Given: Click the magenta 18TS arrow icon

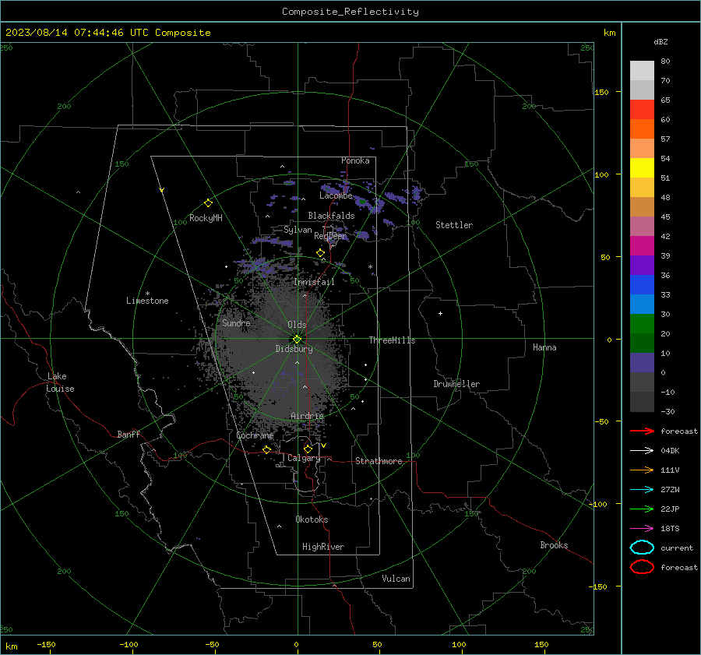Looking at the screenshot, I should point(642,529).
